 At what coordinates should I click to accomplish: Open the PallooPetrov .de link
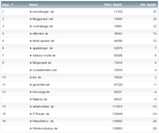pyautogui.click(x=43, y=121)
